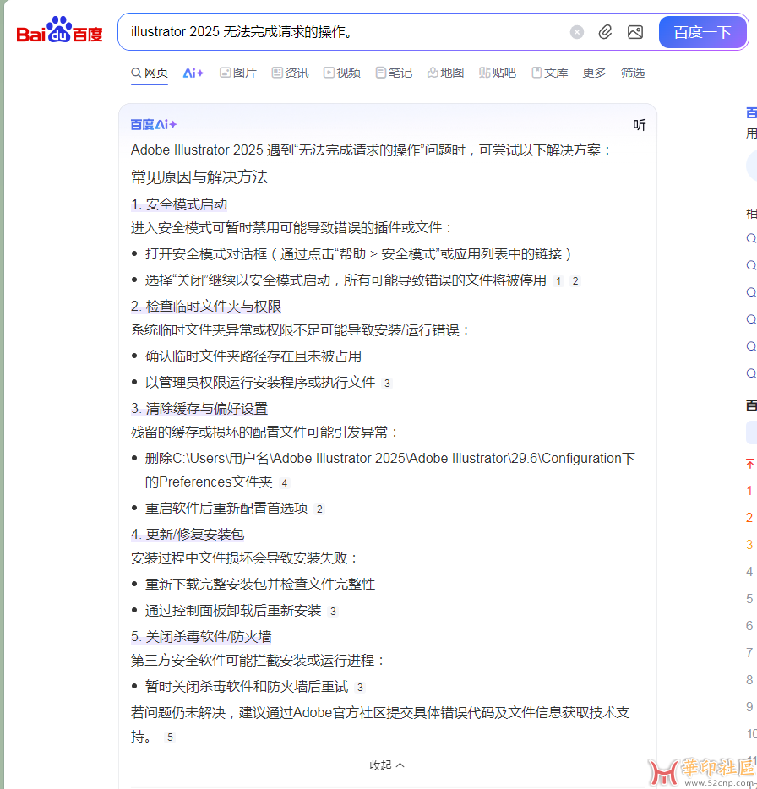Switch to the Ai+ tab
757x789 pixels.
pos(193,73)
